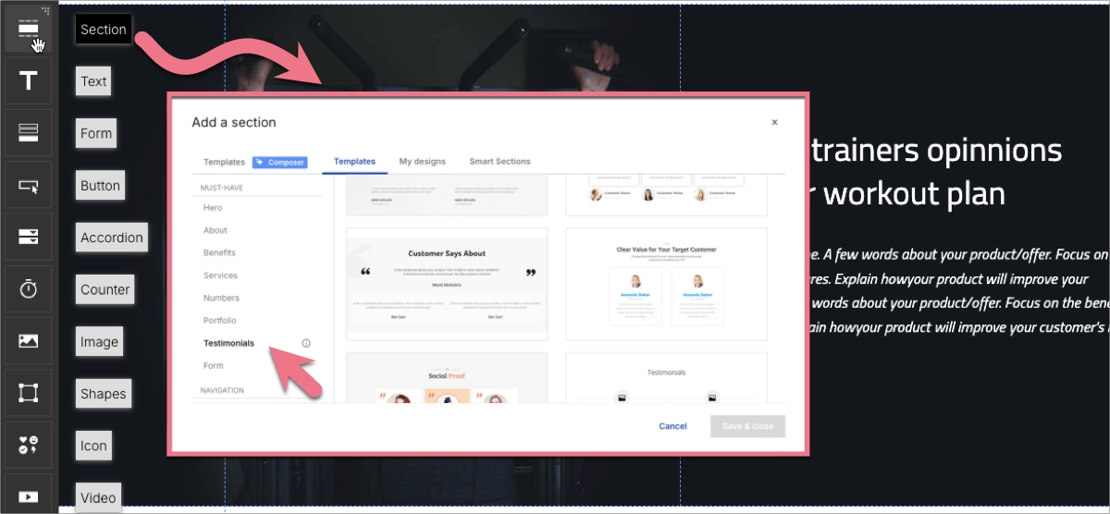Click the Cancel link
The height and width of the screenshot is (514, 1110).
(x=672, y=426)
